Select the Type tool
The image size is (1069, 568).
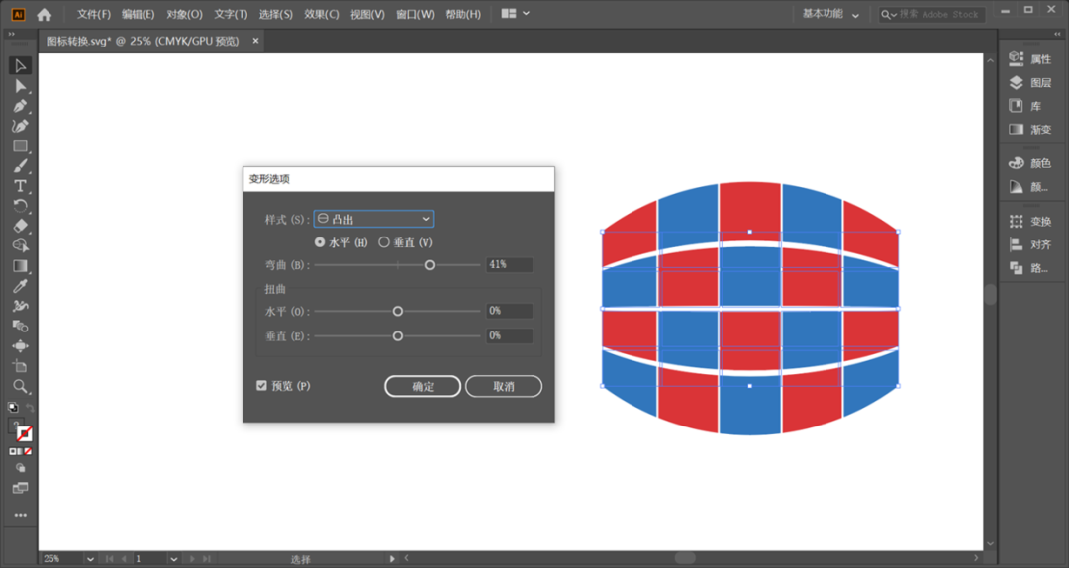[20, 186]
